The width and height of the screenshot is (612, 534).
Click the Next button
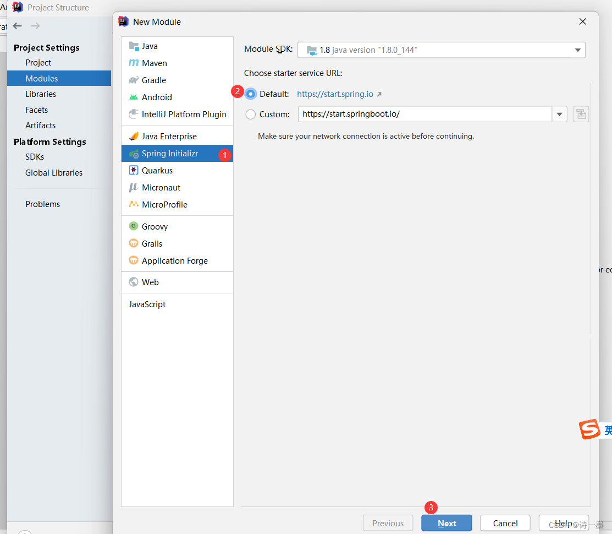click(446, 523)
